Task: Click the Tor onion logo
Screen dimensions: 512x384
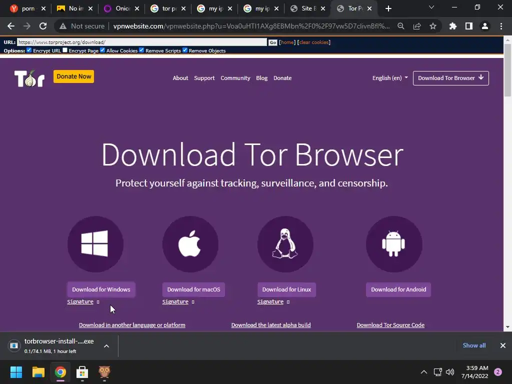Action: (29, 78)
